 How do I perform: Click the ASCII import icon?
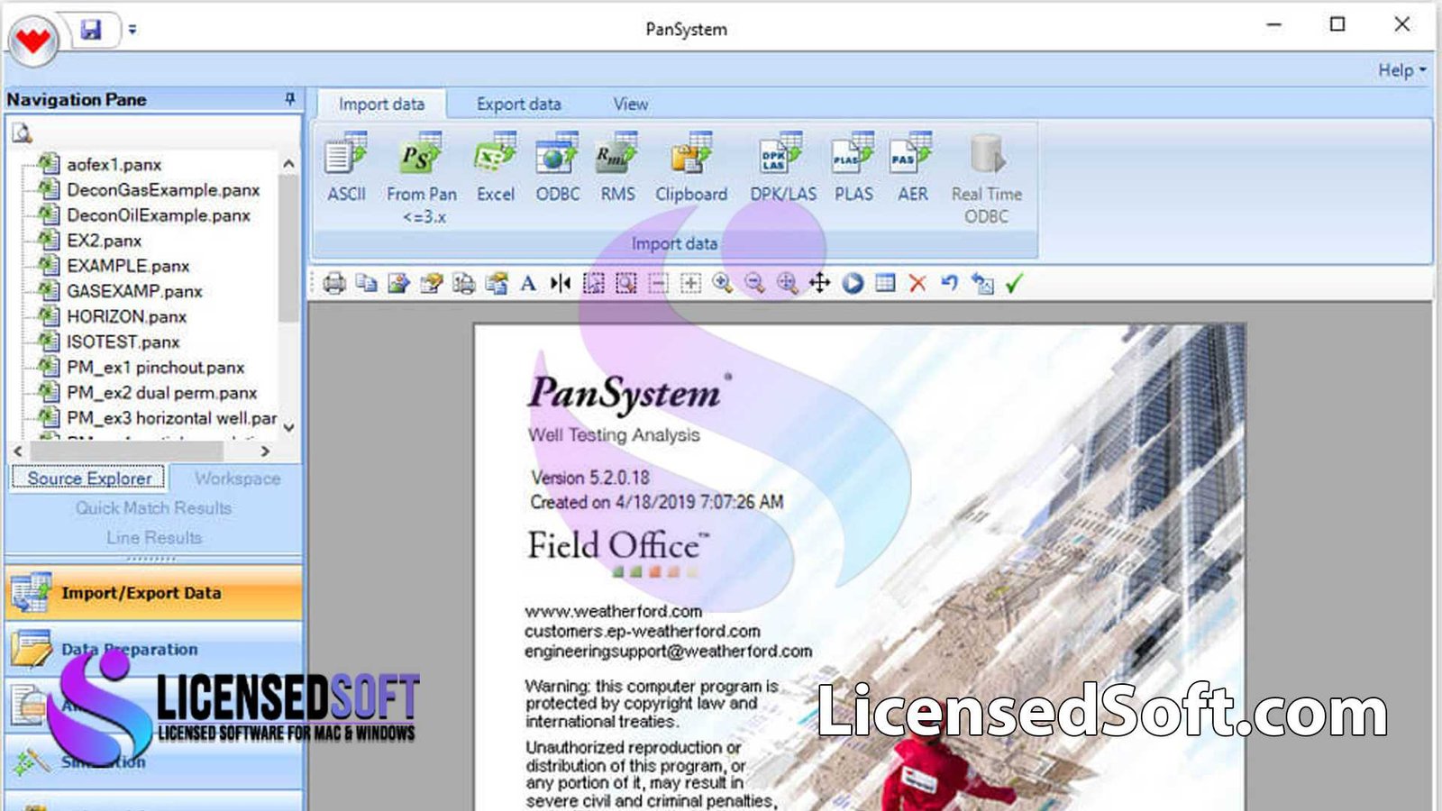point(346,168)
